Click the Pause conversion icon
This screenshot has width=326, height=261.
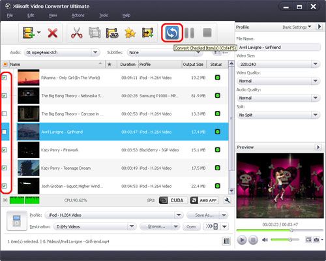(189, 33)
